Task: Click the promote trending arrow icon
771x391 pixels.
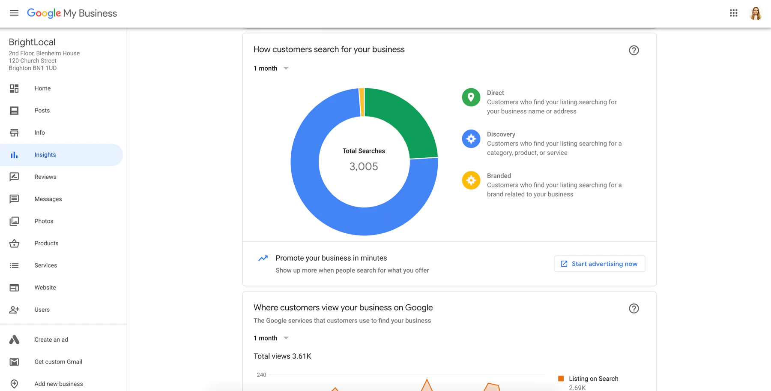Action: click(x=263, y=258)
